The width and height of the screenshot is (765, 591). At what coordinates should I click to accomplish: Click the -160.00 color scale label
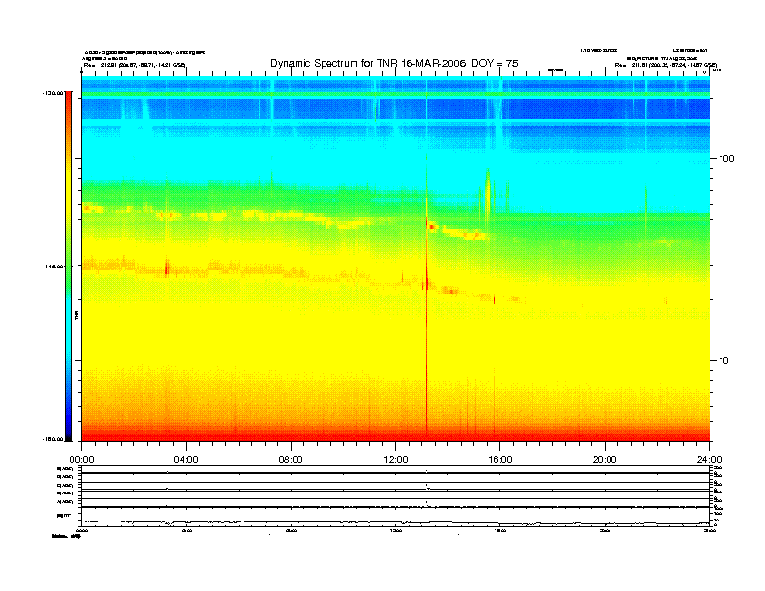click(x=53, y=439)
